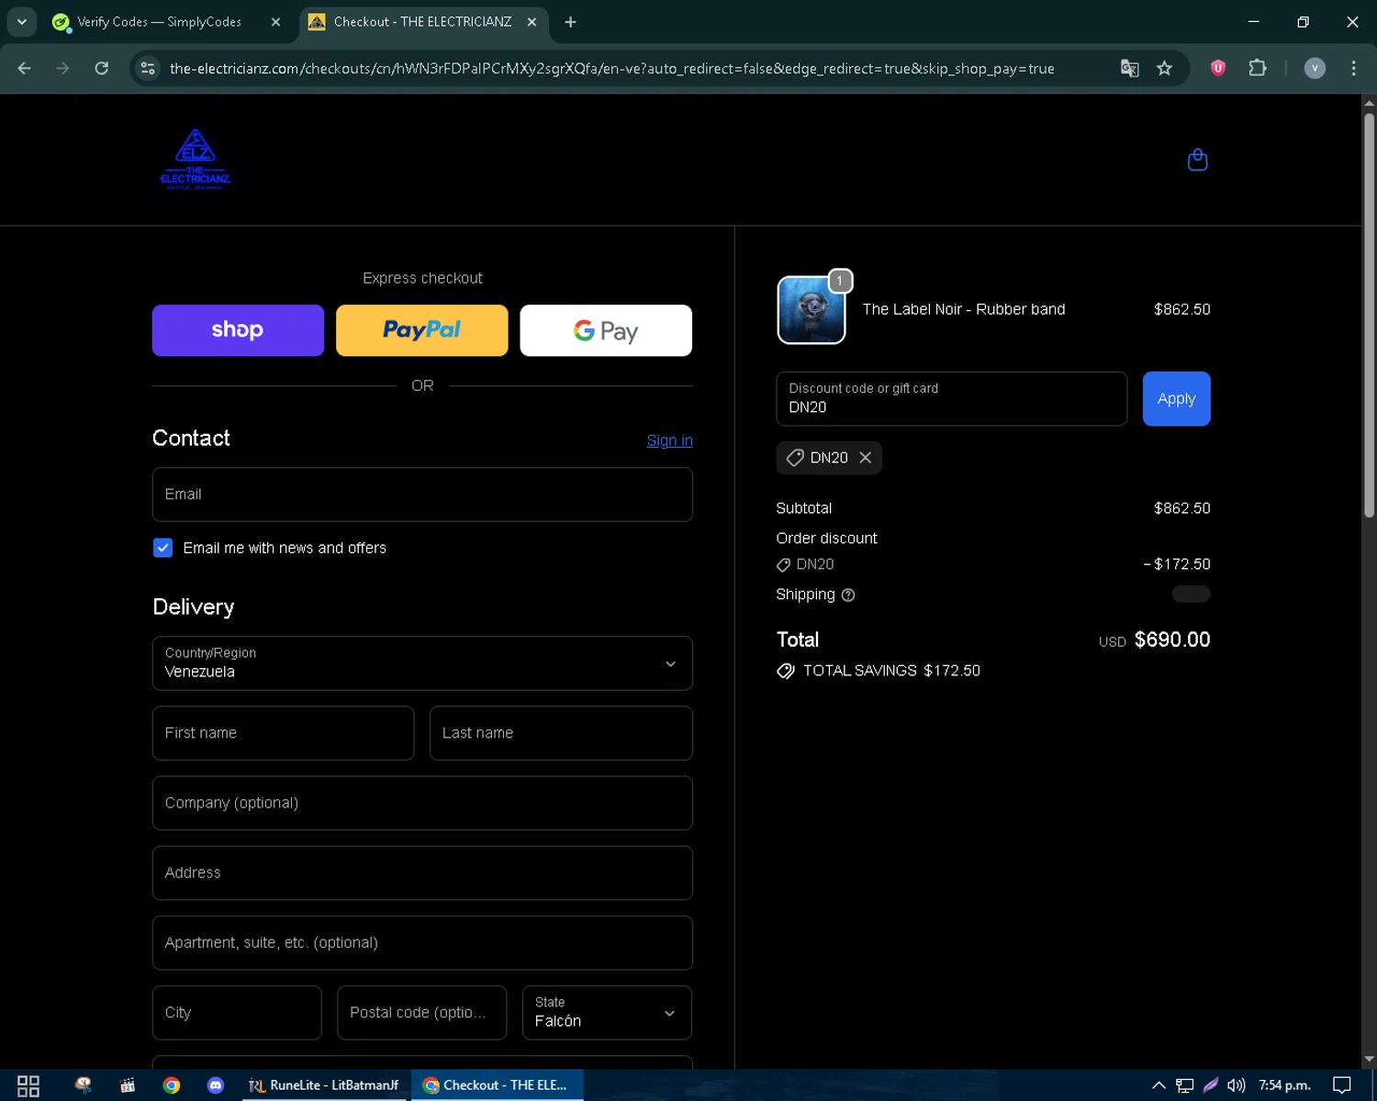
Task: Click the Postal code field
Action: (421, 1013)
